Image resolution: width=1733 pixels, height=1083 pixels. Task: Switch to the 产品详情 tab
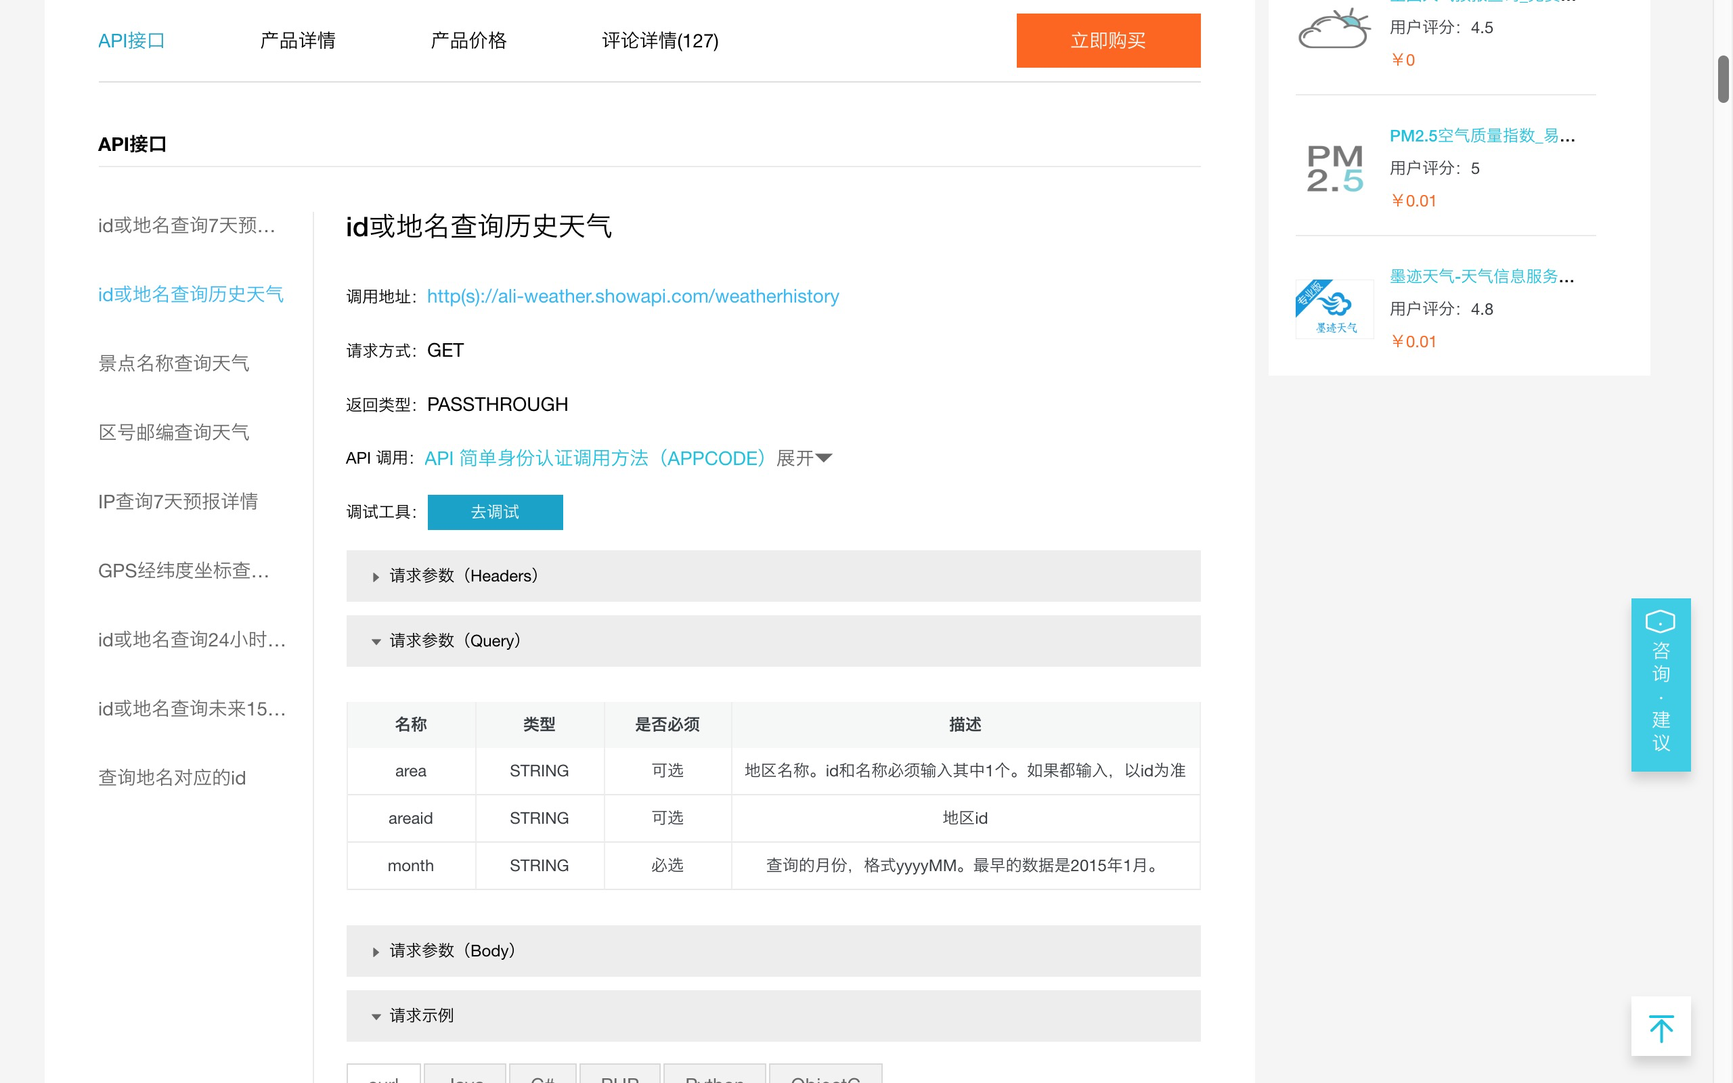pos(297,41)
